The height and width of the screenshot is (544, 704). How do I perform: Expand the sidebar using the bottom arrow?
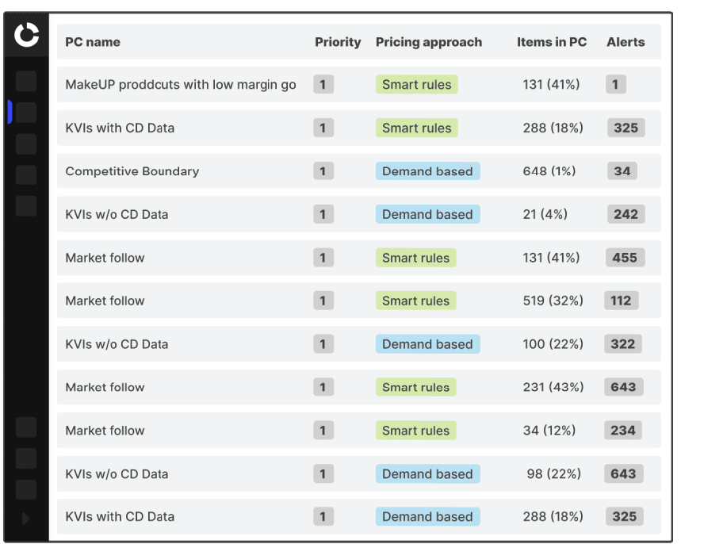(x=26, y=519)
